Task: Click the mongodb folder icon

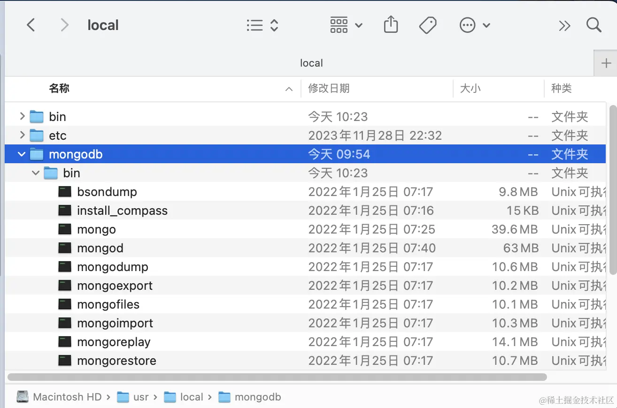Action: point(37,154)
